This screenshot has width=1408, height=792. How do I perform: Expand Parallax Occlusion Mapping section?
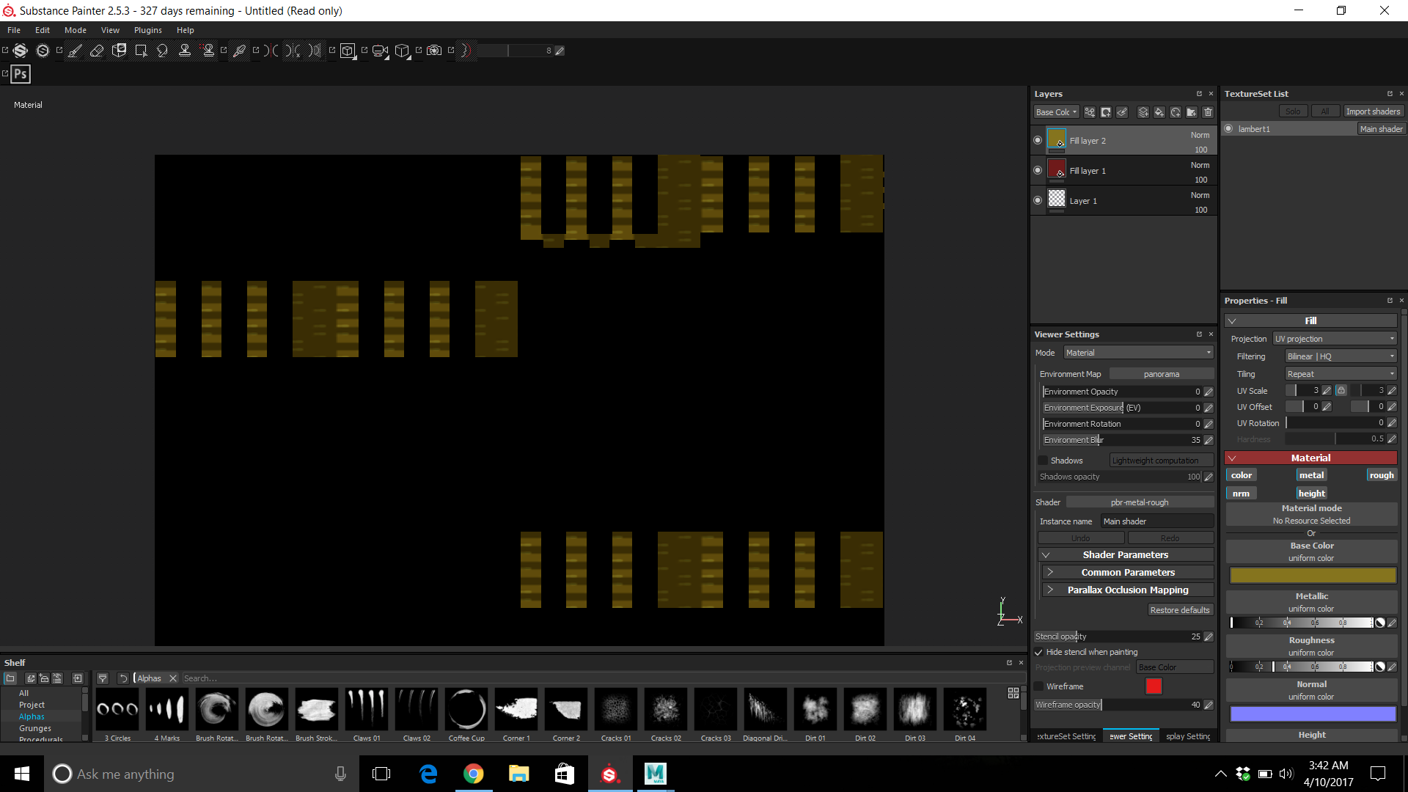pos(1128,590)
